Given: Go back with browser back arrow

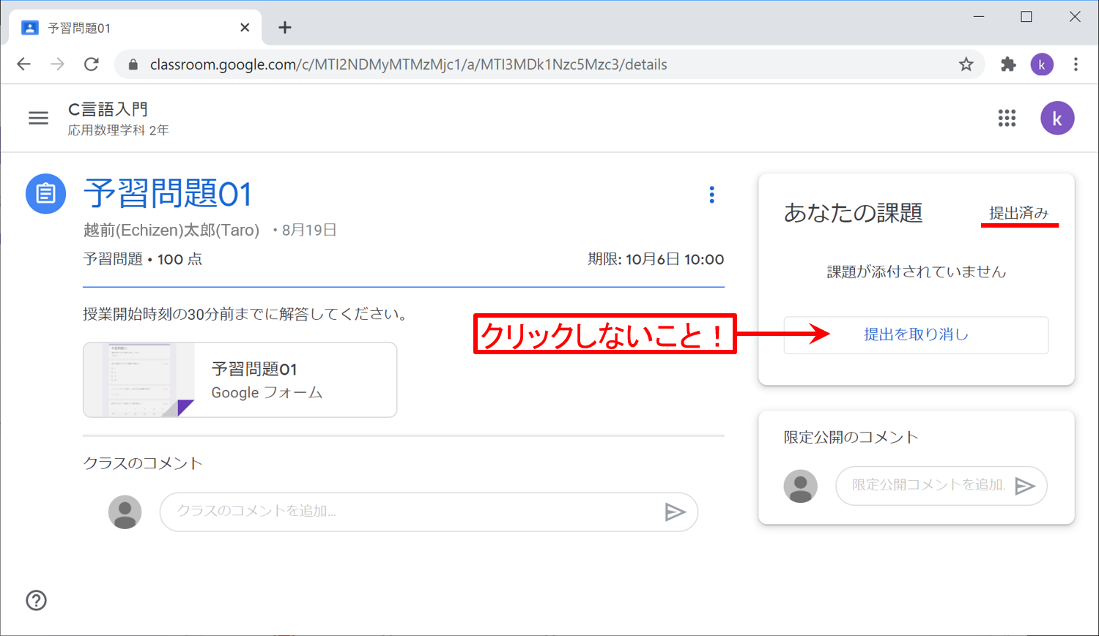Looking at the screenshot, I should [24, 64].
